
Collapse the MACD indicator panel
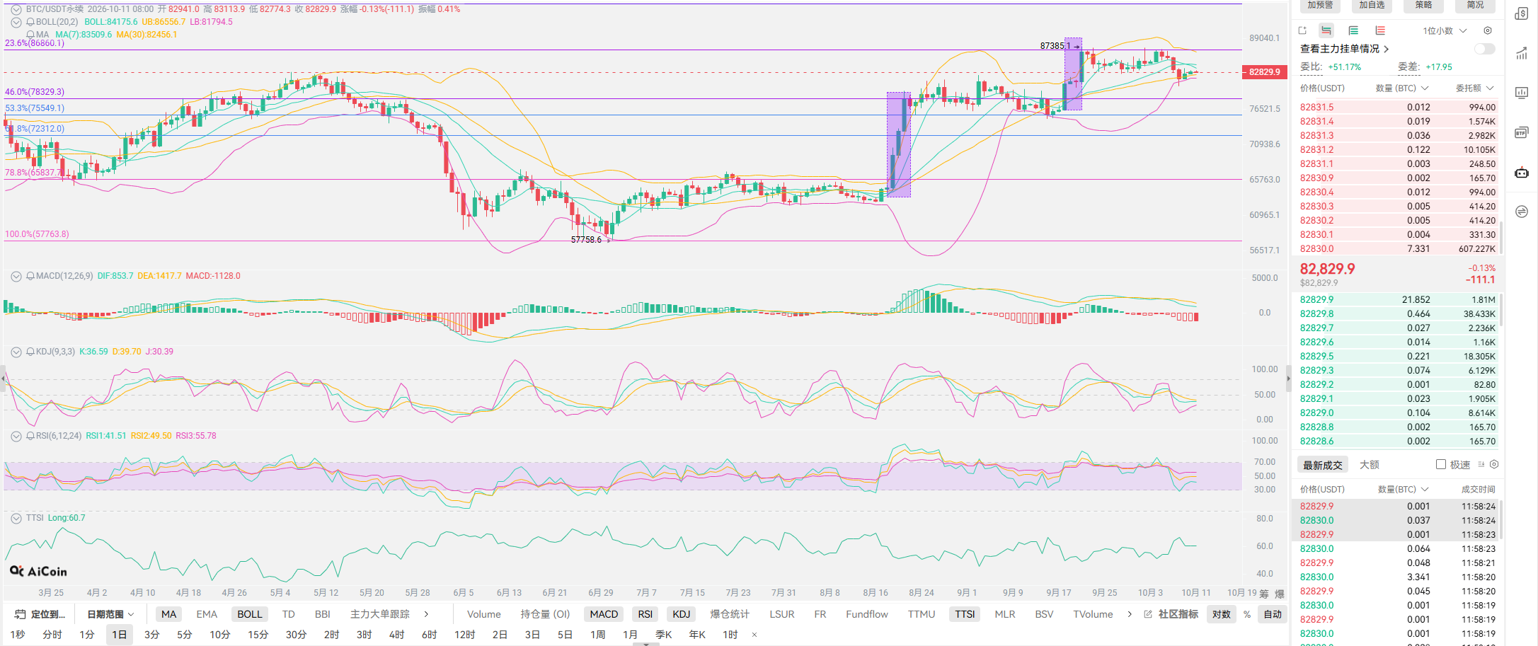click(x=16, y=276)
